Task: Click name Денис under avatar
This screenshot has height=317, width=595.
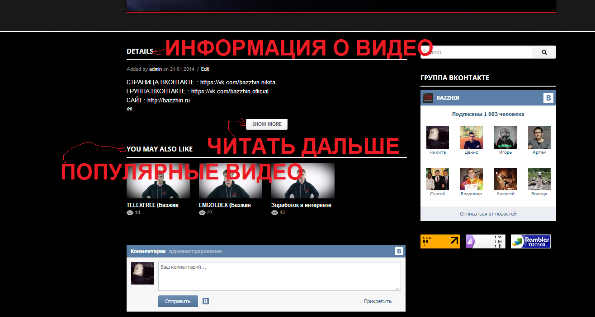Action: coord(472,152)
